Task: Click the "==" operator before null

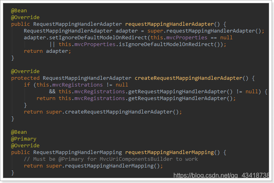Action: pyautogui.click(x=213, y=38)
